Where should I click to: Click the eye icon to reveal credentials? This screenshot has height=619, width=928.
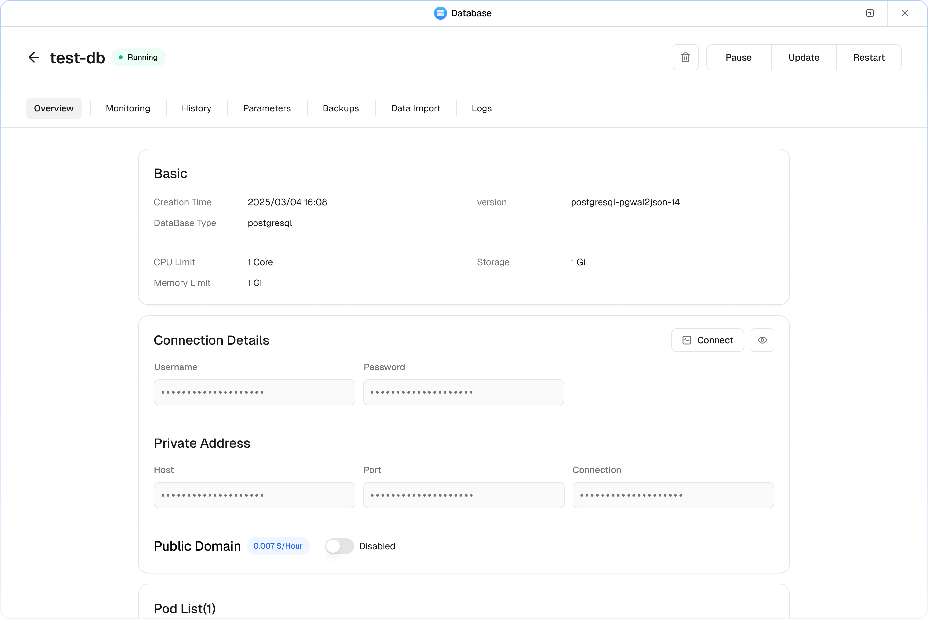pyautogui.click(x=762, y=340)
